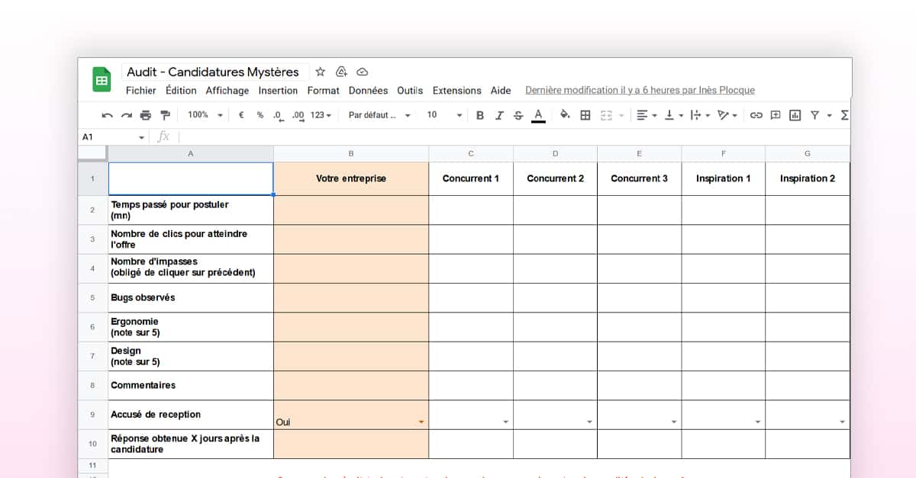
Task: Click the Google Sheets home icon
Action: pyautogui.click(x=102, y=79)
